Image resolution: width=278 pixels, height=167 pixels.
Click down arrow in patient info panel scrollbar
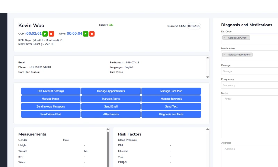[x=207, y=77]
